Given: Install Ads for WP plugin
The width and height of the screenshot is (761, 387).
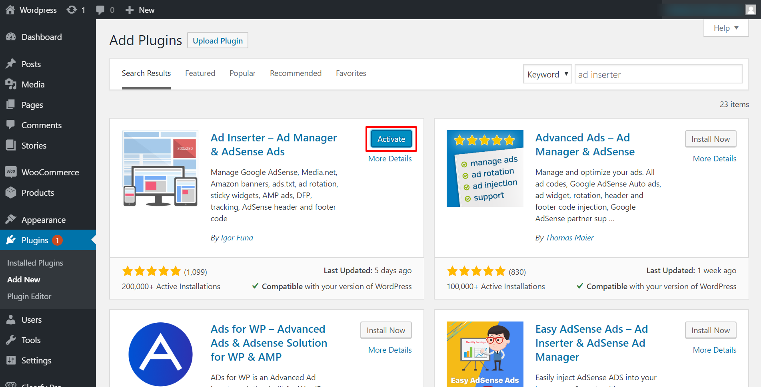Looking at the screenshot, I should click(386, 330).
